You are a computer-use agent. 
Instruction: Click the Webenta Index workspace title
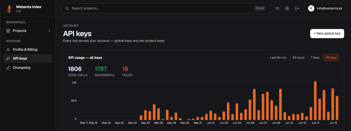pyautogui.click(x=29, y=7)
